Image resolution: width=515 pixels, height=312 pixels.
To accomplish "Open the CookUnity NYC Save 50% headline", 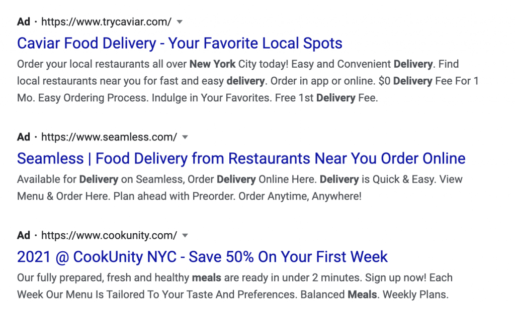I will point(202,257).
